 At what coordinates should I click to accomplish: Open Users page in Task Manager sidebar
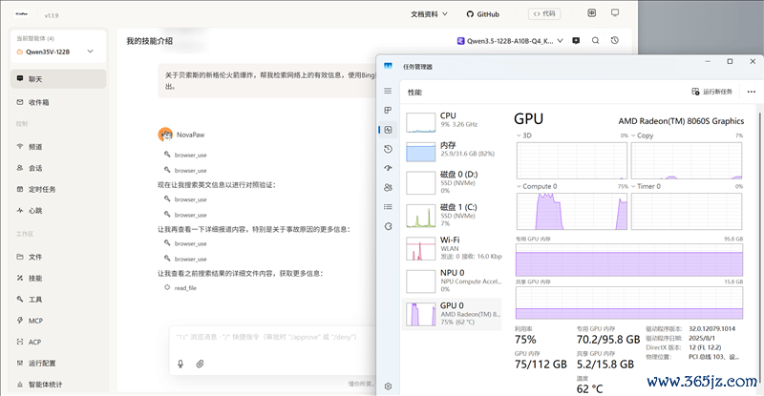(x=388, y=188)
